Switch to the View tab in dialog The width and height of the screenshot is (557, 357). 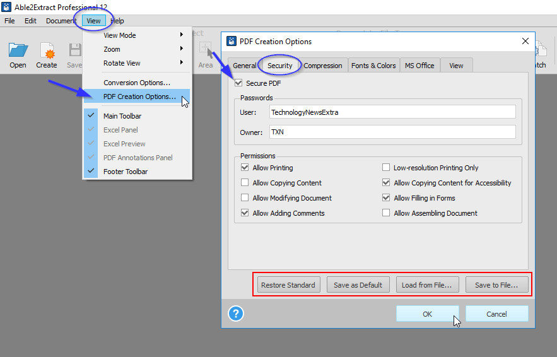point(456,66)
